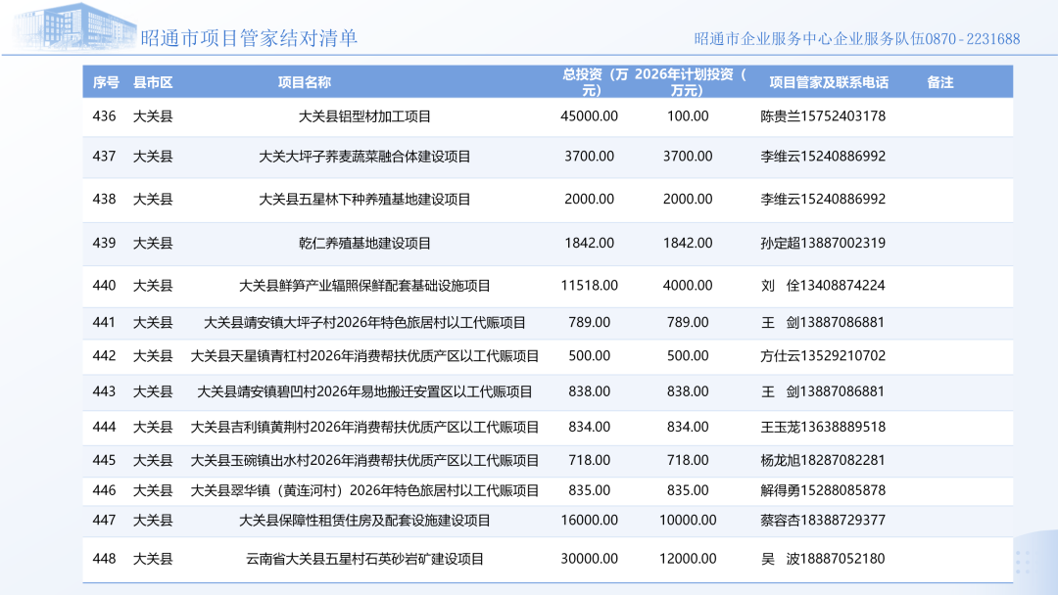Screen dimensions: 1058x595
Task: Click the 项目名称 column header
Action: pyautogui.click(x=305, y=82)
